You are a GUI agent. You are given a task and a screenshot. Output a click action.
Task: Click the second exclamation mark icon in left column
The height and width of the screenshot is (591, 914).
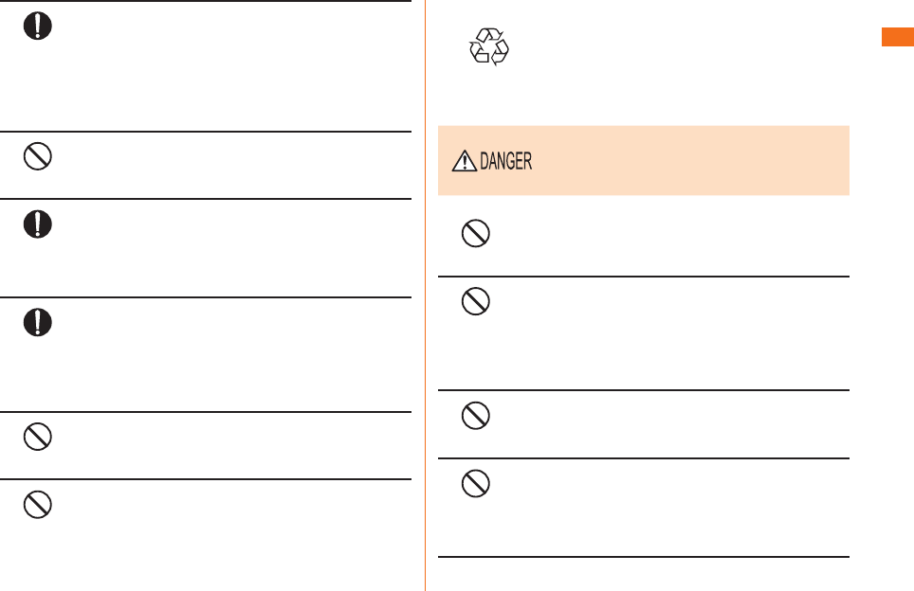(x=38, y=224)
